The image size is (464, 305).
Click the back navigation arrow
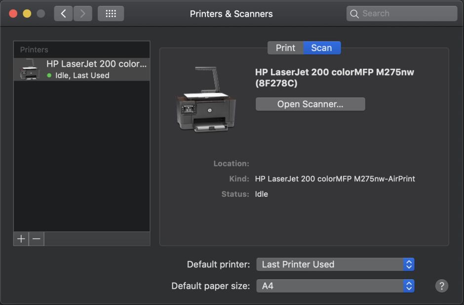point(64,13)
